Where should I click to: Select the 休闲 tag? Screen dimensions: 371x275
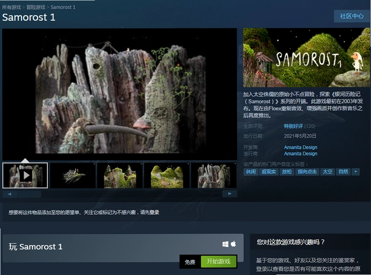tap(250, 172)
